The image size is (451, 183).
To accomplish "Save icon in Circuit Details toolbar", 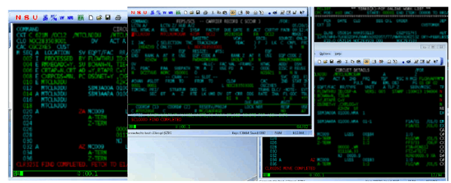I will pyautogui.click(x=332, y=62).
